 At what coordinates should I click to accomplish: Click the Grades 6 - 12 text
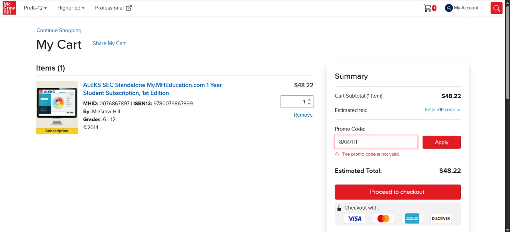click(x=99, y=119)
